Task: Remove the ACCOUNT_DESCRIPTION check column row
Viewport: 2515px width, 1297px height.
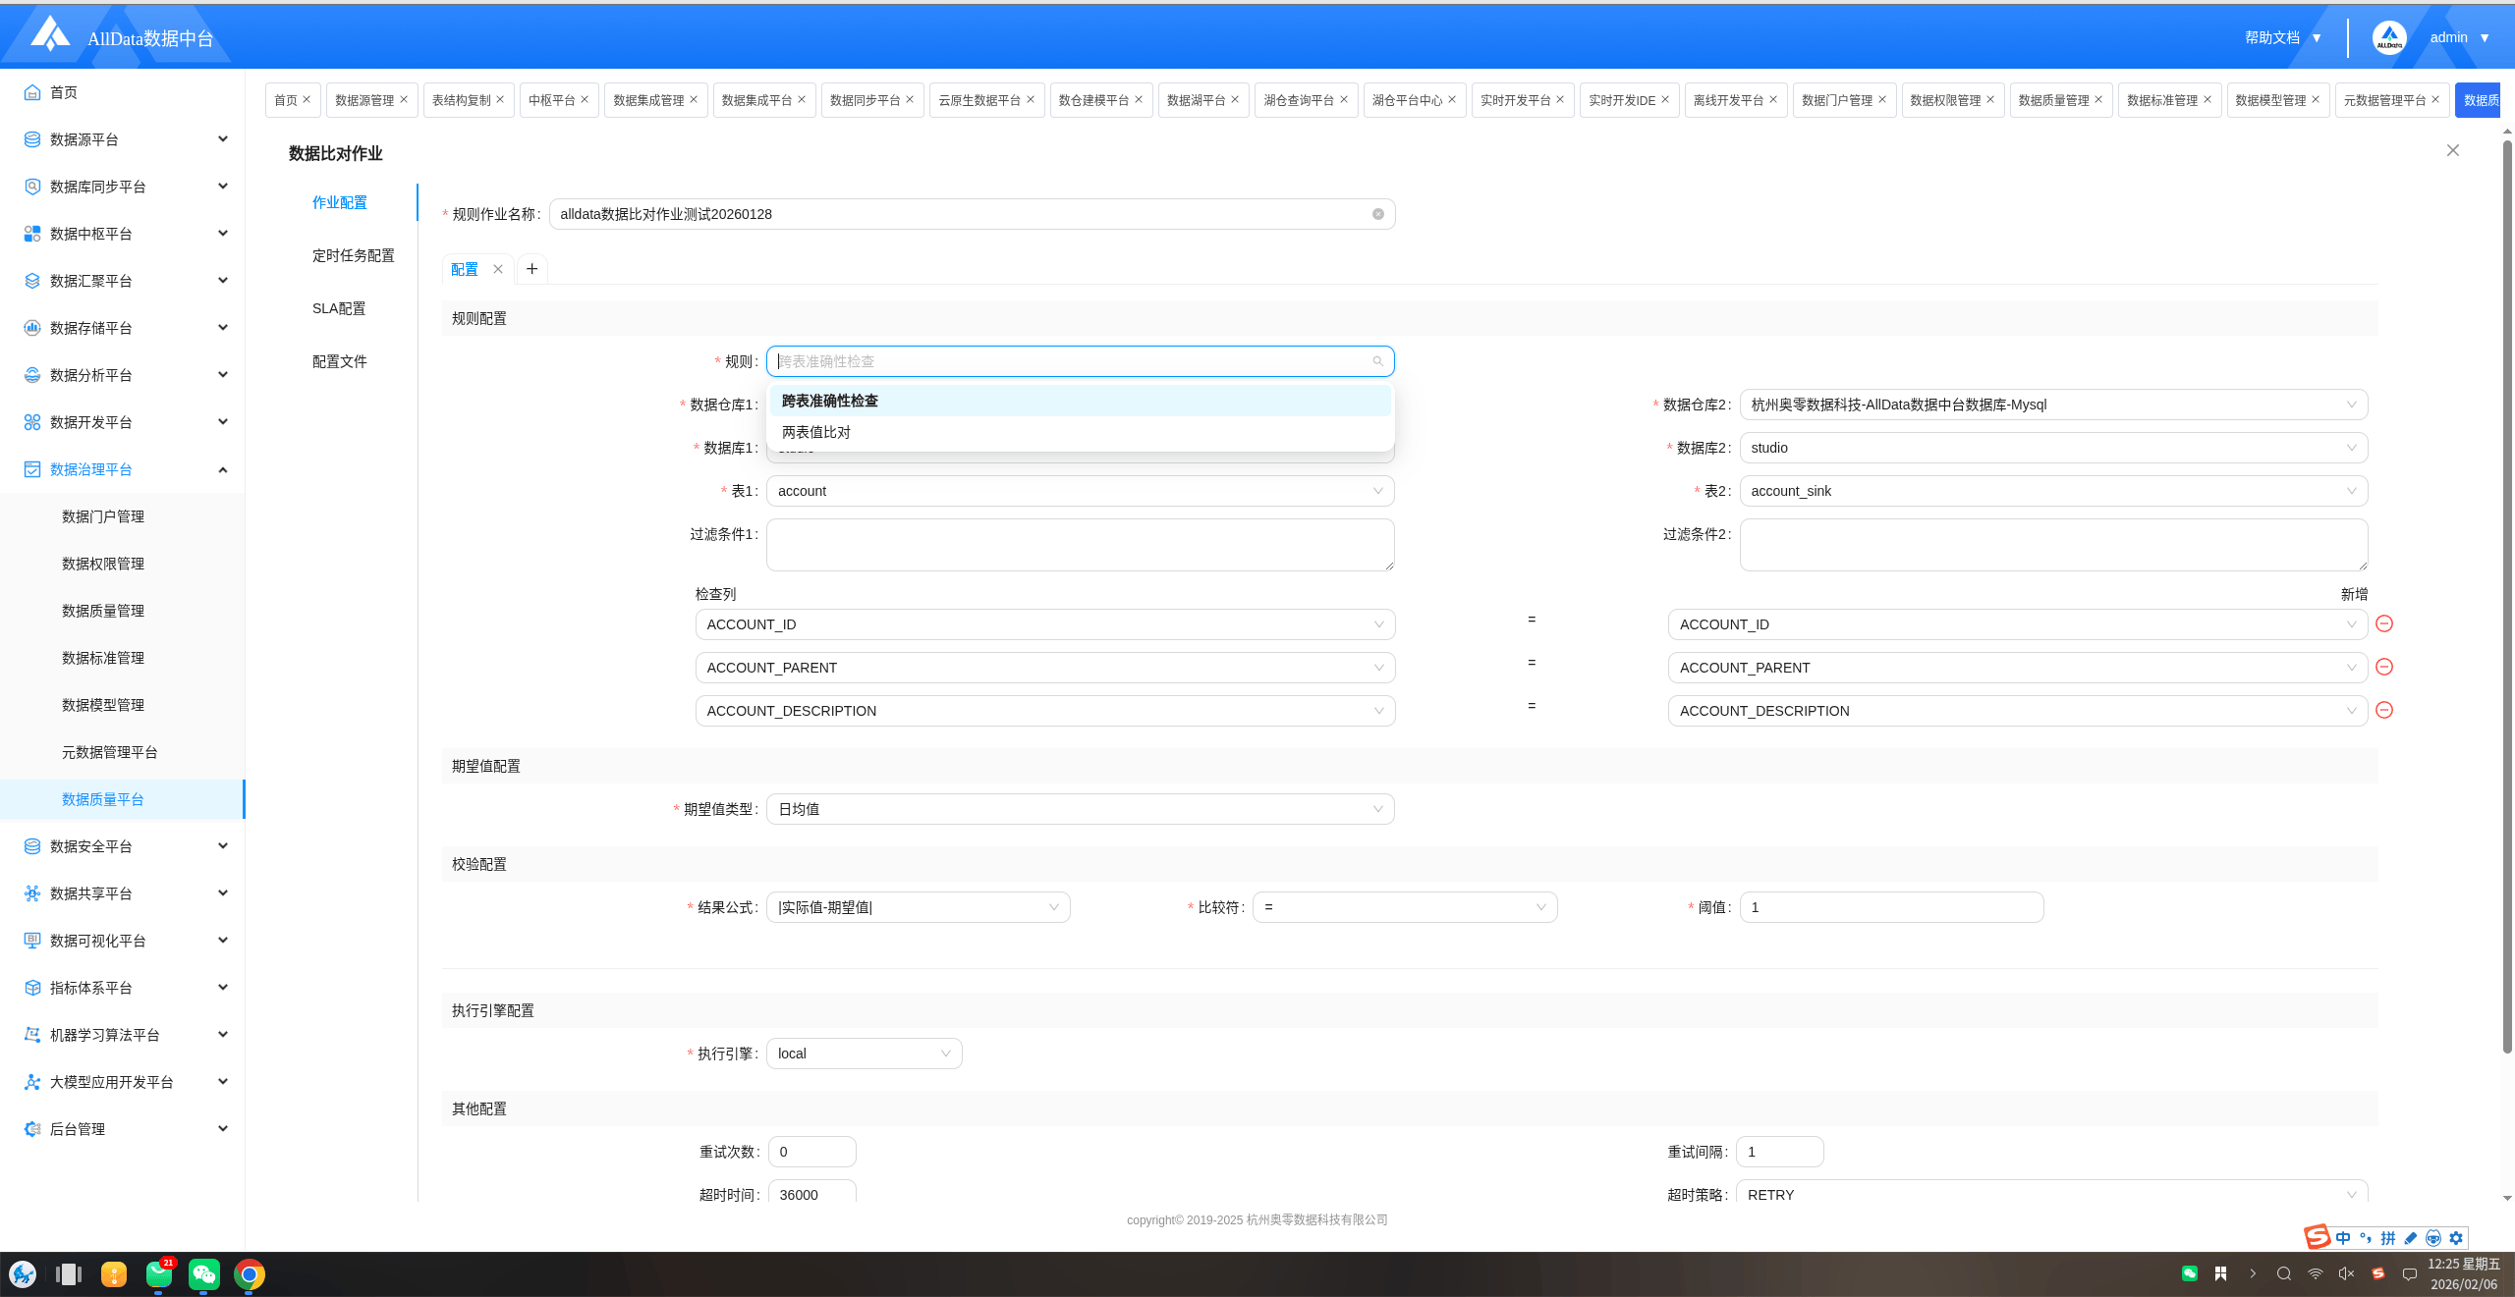Action: [x=2383, y=710]
